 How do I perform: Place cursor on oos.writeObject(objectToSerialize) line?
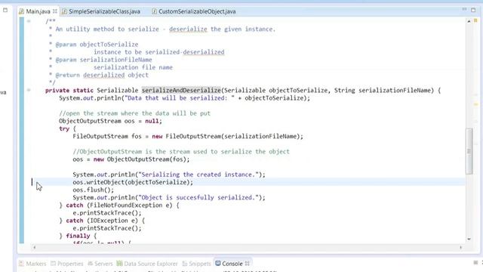point(133,182)
